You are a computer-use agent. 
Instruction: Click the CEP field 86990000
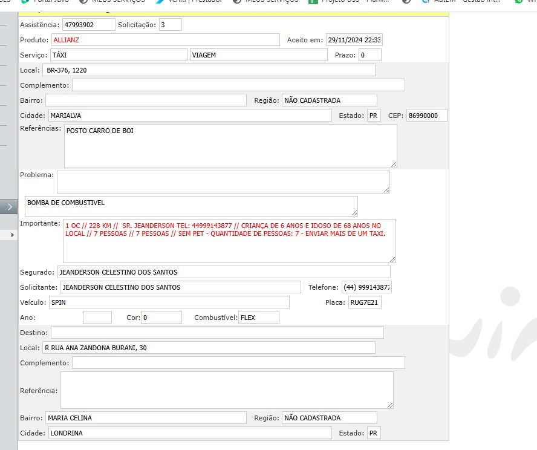pyautogui.click(x=427, y=116)
